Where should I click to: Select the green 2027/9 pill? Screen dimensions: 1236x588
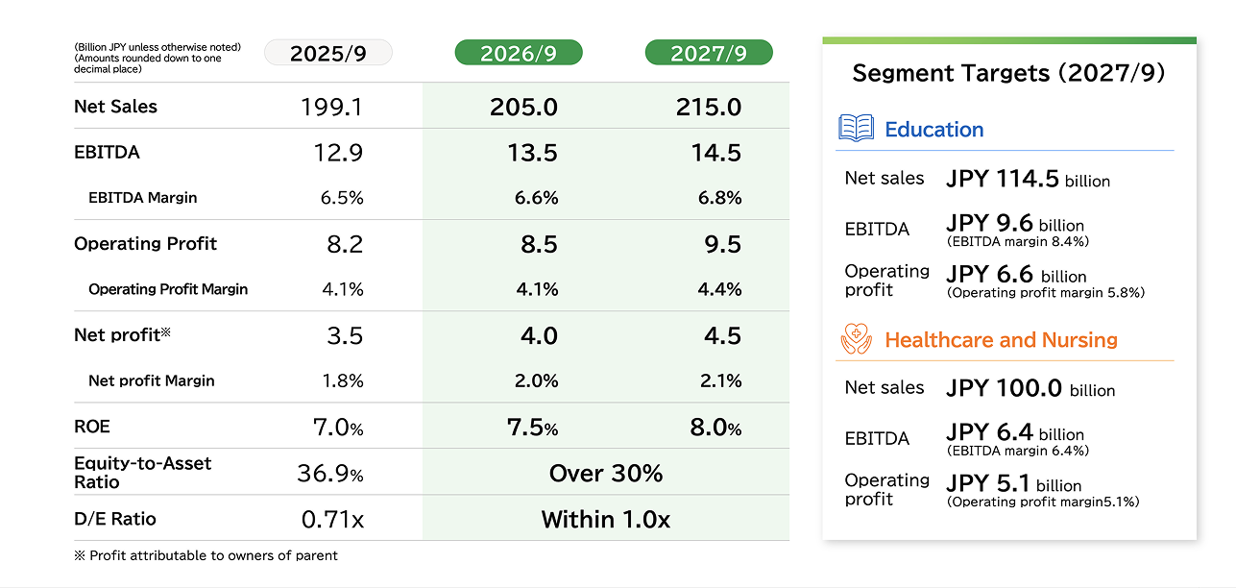(x=709, y=53)
